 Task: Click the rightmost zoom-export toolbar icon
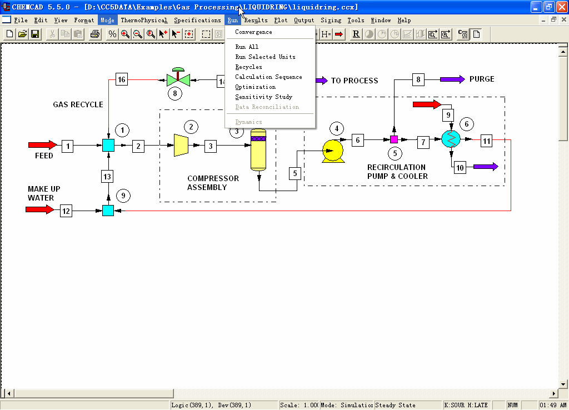(446, 34)
